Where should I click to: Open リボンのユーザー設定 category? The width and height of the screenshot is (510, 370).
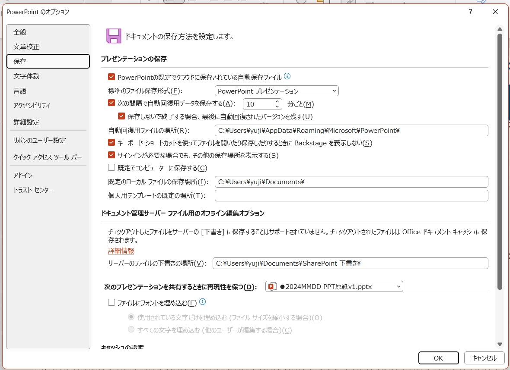(x=48, y=140)
